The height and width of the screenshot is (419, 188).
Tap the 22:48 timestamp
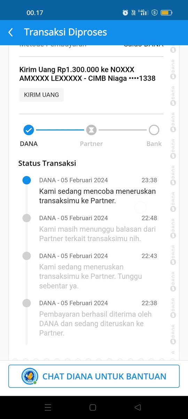[149, 218]
